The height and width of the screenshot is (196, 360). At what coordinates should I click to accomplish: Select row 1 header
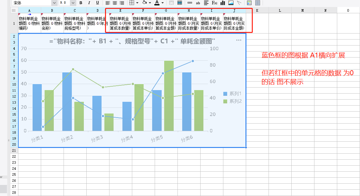click(14, 23)
